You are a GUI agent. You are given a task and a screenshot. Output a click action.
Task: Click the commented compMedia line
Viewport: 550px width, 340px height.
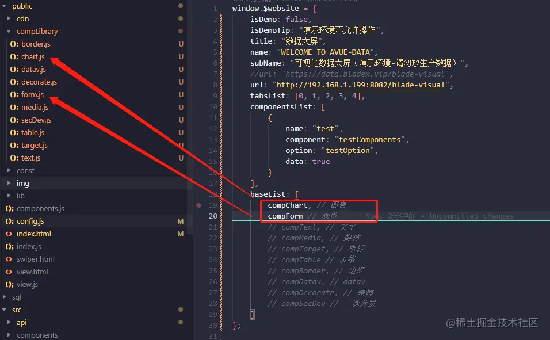pos(314,238)
